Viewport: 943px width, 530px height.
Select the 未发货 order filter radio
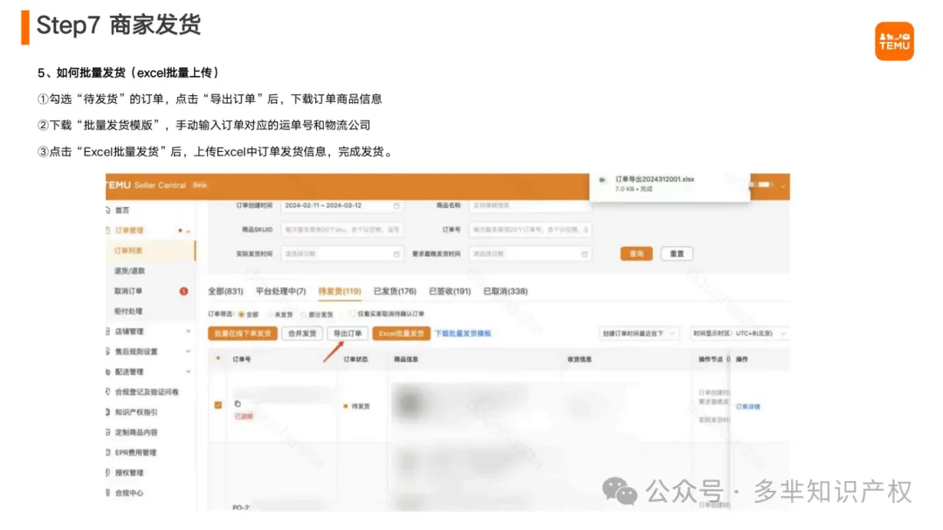click(x=270, y=314)
